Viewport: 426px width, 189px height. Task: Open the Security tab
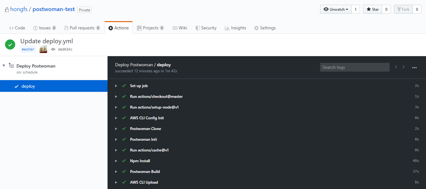pyautogui.click(x=206, y=28)
